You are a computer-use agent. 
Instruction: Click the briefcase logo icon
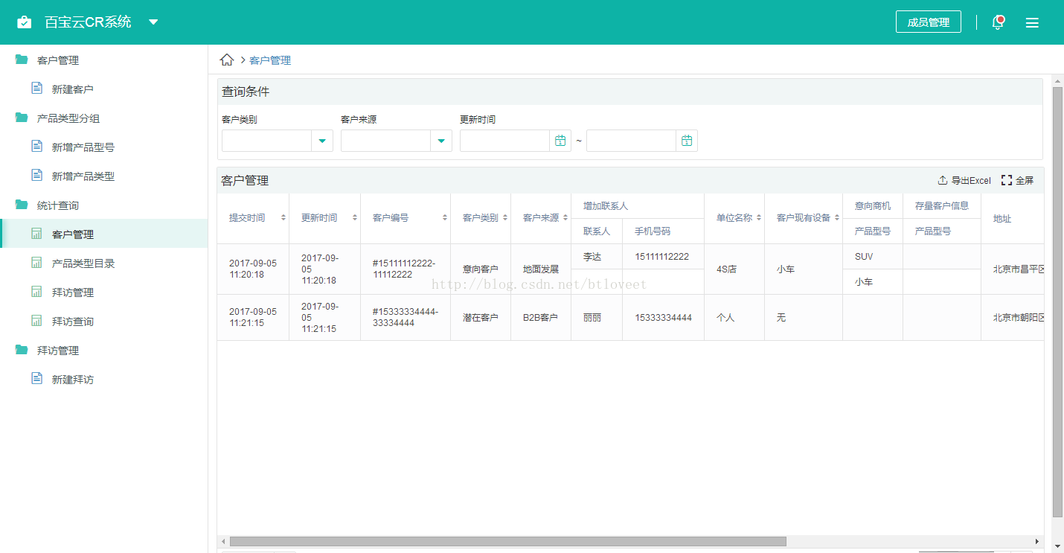click(25, 22)
